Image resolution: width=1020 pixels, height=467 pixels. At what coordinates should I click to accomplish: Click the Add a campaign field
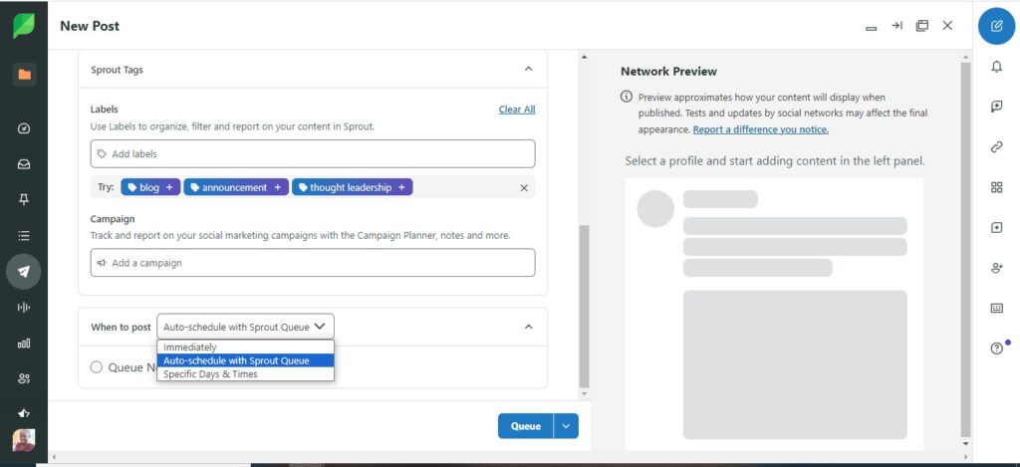coord(312,263)
